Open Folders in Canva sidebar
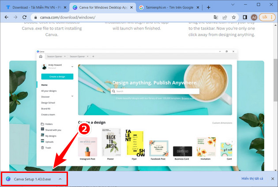 click(x=47, y=124)
